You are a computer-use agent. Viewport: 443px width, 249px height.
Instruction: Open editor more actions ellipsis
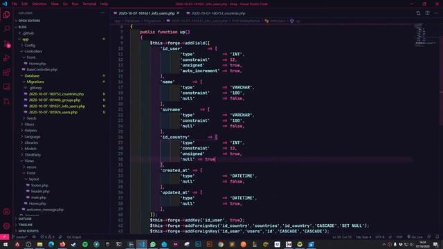tap(436, 13)
